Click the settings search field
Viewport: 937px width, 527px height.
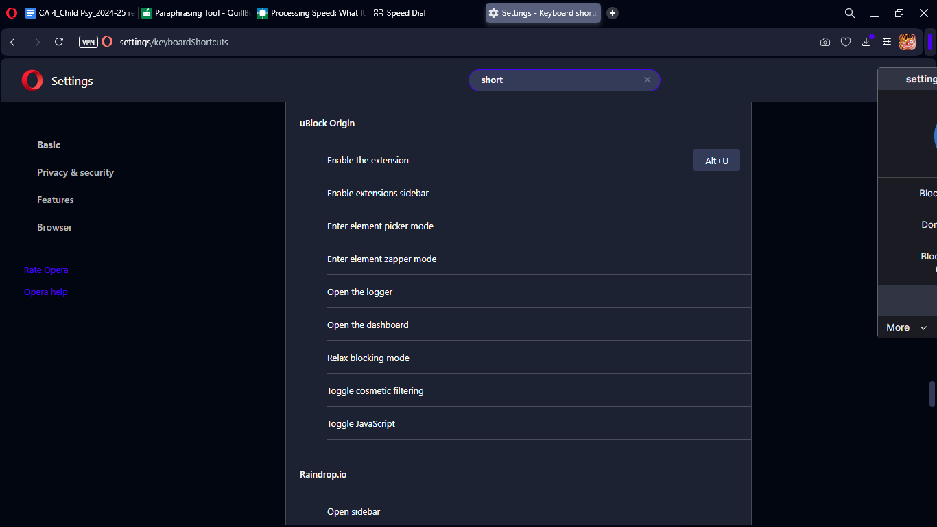coord(565,80)
